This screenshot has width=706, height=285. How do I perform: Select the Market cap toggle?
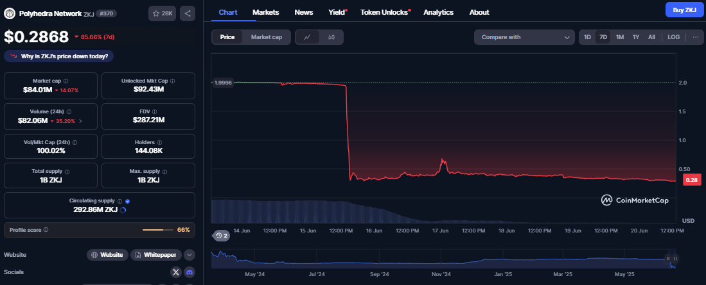tap(267, 37)
